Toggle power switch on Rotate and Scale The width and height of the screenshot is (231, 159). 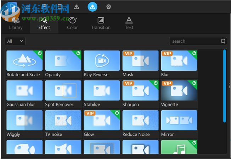tap(40, 53)
